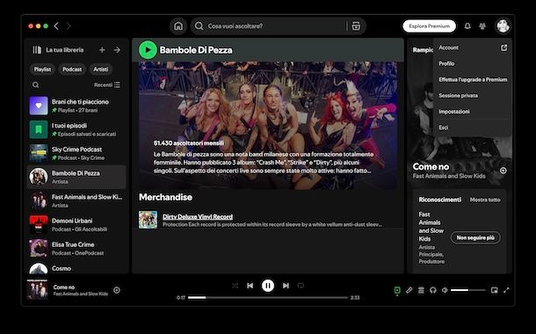This screenshot has height=334, width=536.
Task: Open Come no title in right panel
Action: 431,166
